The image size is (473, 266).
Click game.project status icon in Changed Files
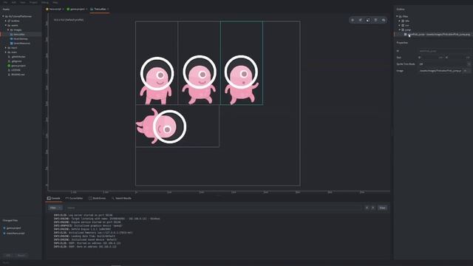pos(4,228)
